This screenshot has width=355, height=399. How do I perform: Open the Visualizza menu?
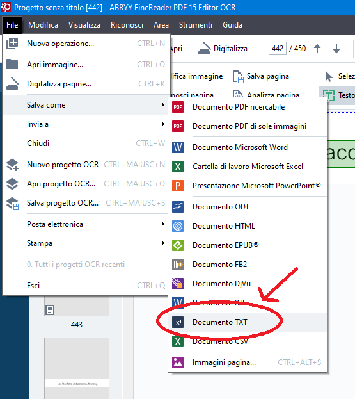pos(84,25)
